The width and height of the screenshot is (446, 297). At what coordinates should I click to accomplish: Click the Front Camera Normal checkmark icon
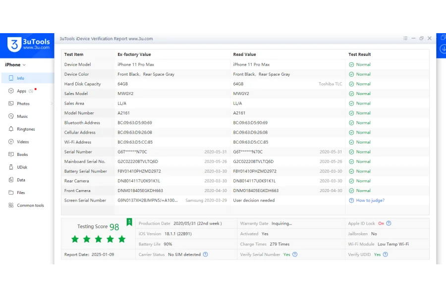tap(351, 191)
